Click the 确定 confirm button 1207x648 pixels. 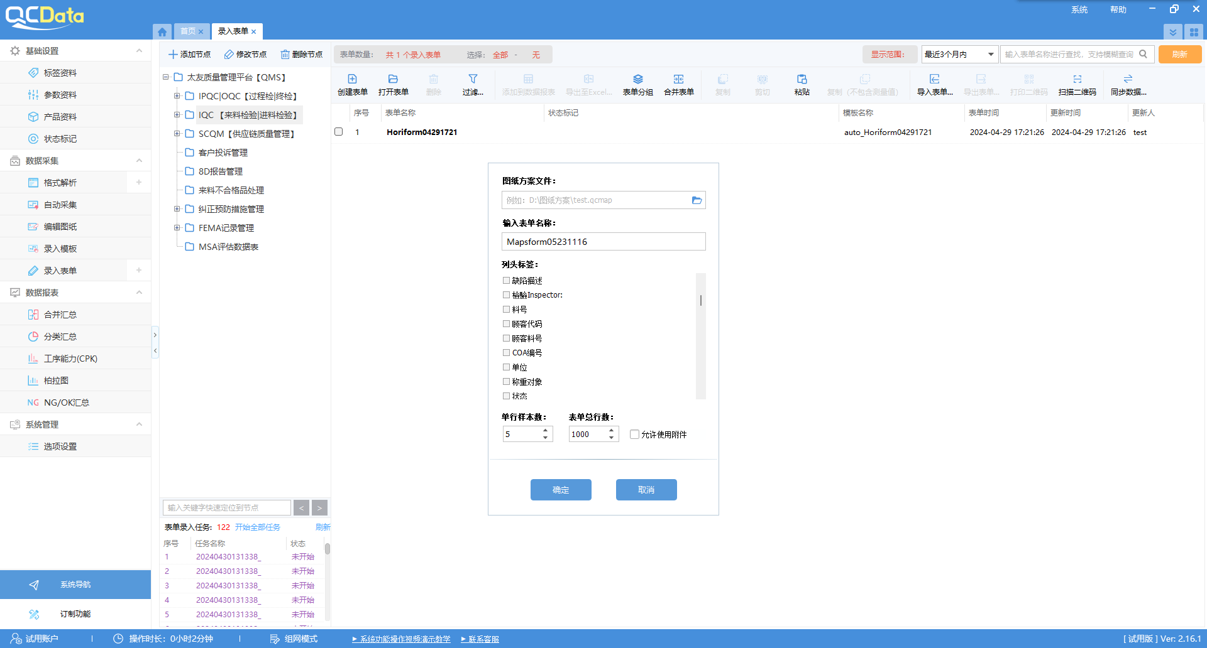[560, 490]
